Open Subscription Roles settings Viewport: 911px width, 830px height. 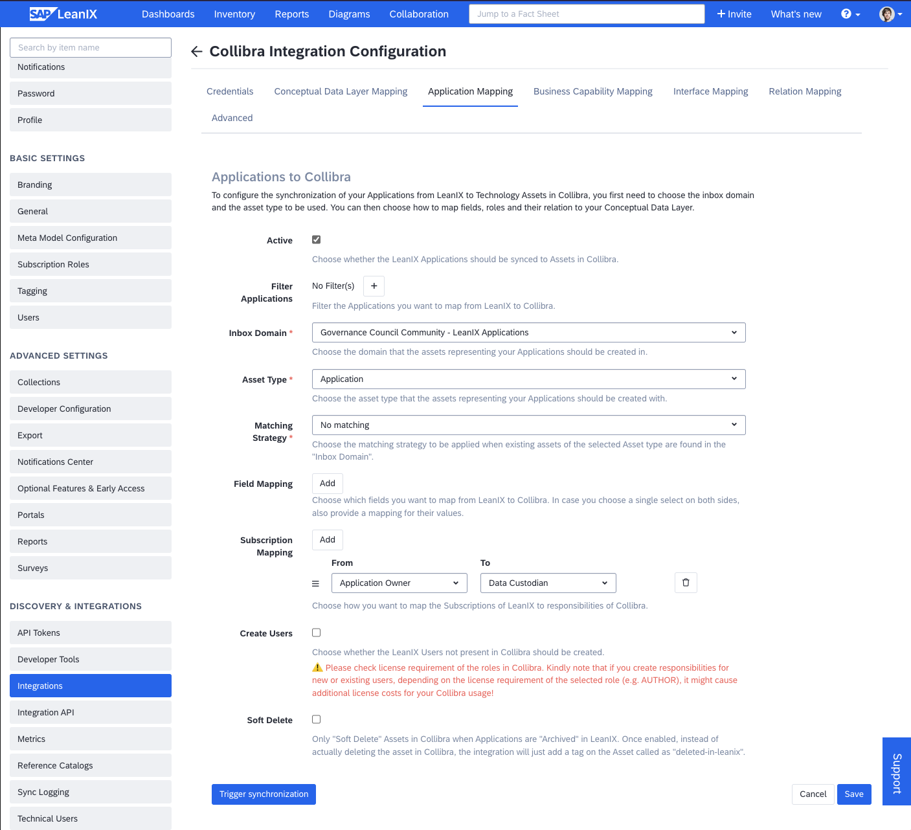91,264
